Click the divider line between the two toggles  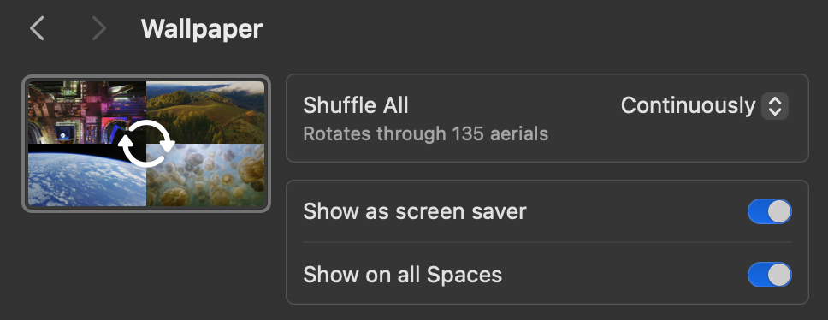pyautogui.click(x=547, y=242)
